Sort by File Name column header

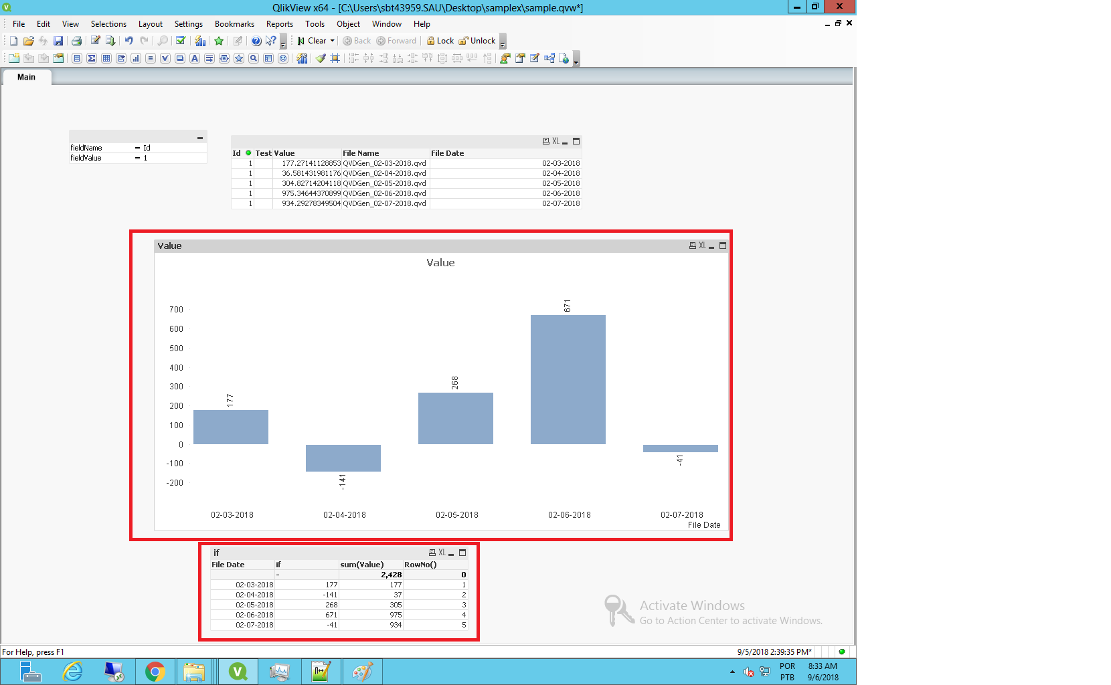[x=385, y=153]
